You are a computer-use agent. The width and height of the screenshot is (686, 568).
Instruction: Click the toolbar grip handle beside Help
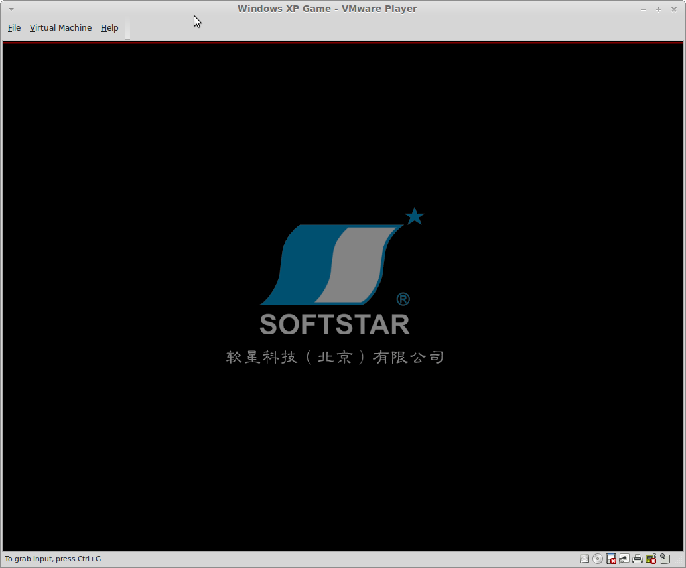tap(127, 28)
